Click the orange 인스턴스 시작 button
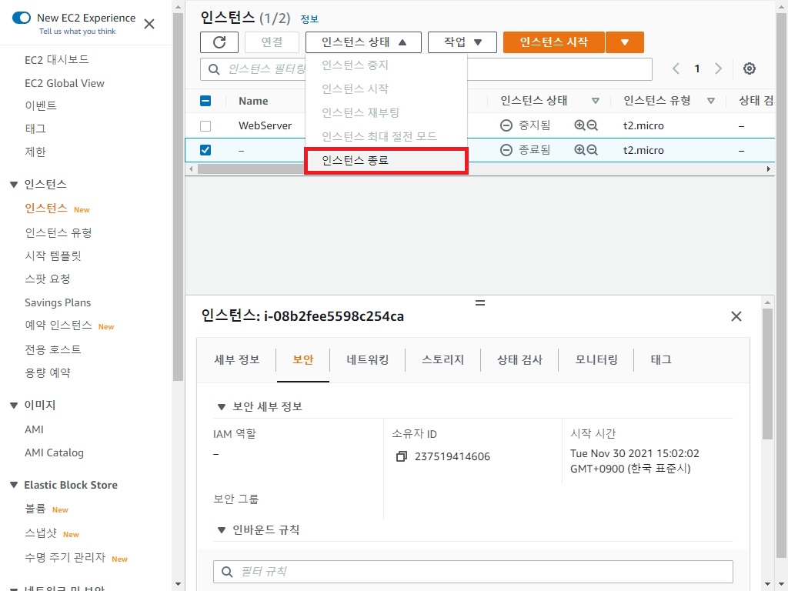This screenshot has width=788, height=591. coord(554,42)
